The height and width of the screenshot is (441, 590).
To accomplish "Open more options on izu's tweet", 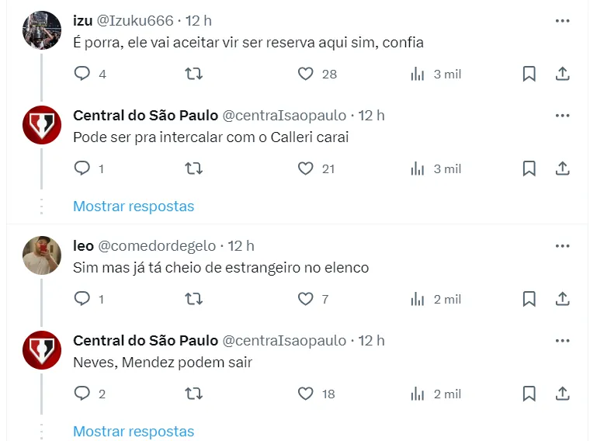I will pyautogui.click(x=563, y=21).
